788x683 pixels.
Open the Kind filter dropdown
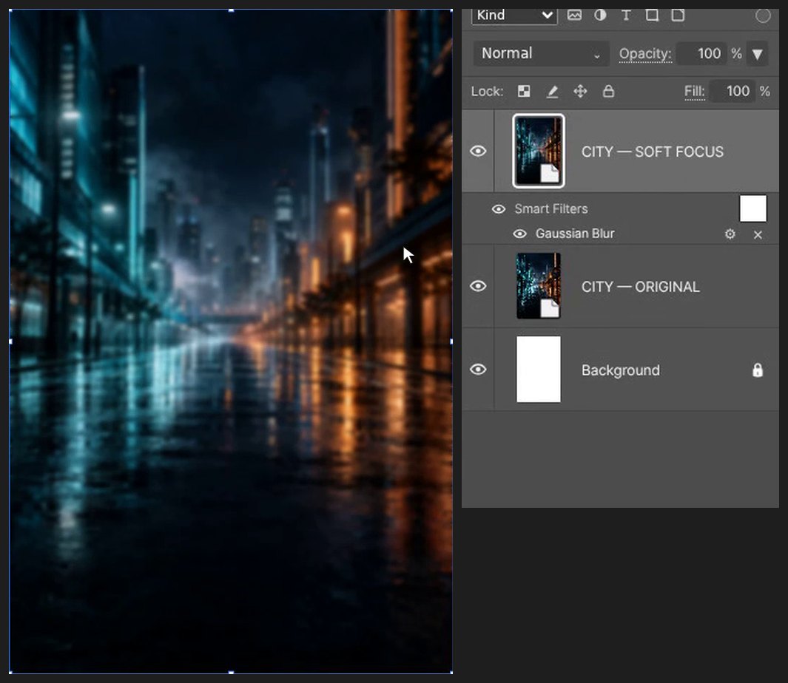point(514,16)
